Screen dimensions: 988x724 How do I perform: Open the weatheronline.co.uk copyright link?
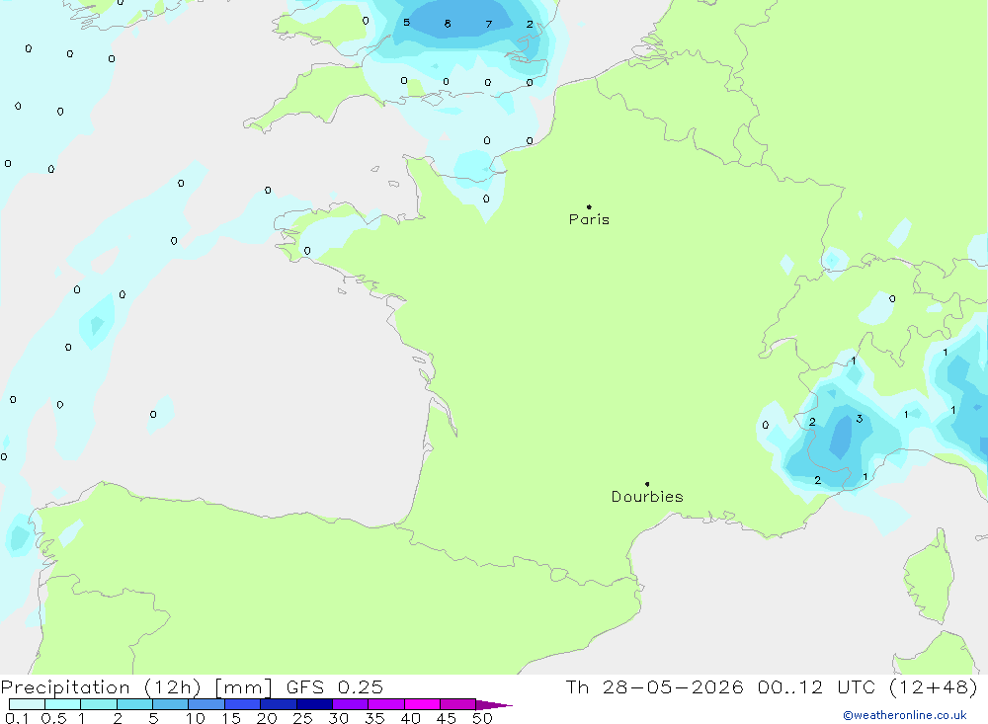click(x=904, y=715)
